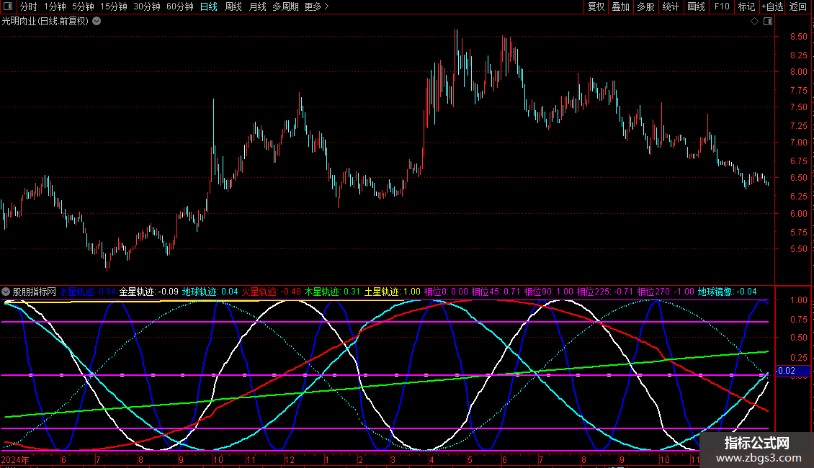Click 返回 to go back
This screenshot has height=468, width=814.
click(798, 6)
